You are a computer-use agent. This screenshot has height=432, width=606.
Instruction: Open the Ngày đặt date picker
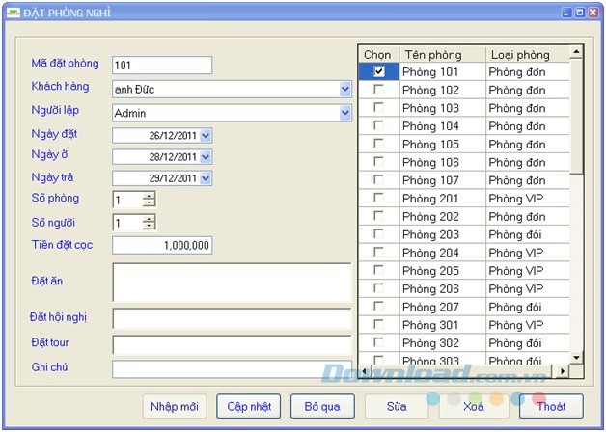click(206, 135)
